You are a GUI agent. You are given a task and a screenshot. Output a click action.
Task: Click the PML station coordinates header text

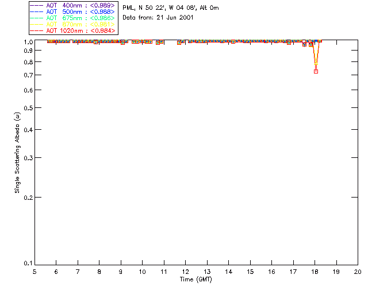tap(171, 8)
